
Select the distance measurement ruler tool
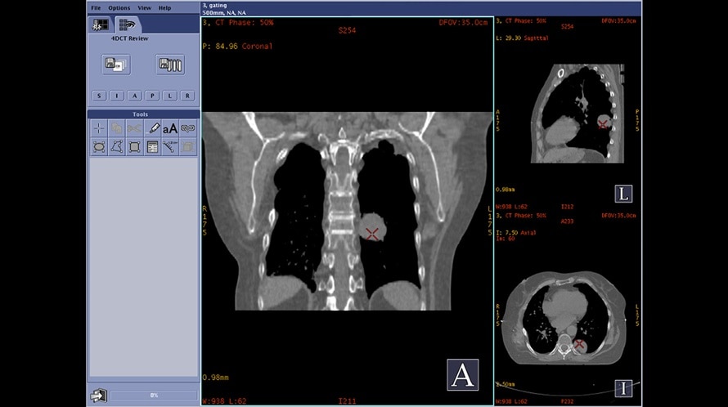coord(170,147)
